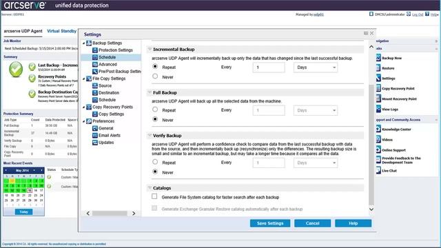
Task: Open the View Logs icon
Action: pos(378,109)
